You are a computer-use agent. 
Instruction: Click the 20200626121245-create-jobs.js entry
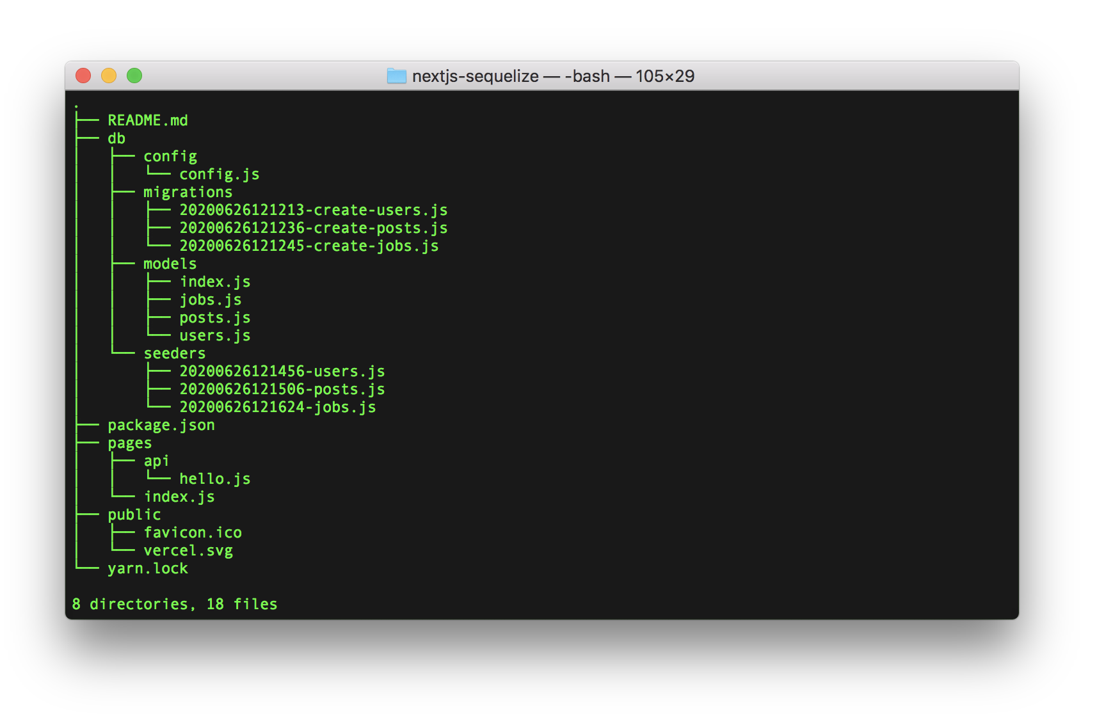point(309,246)
